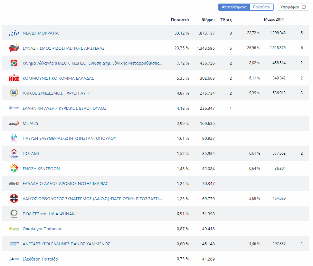
Task: Click the Πλεύση Ελευθερίας ship logo
Action: 14,138
